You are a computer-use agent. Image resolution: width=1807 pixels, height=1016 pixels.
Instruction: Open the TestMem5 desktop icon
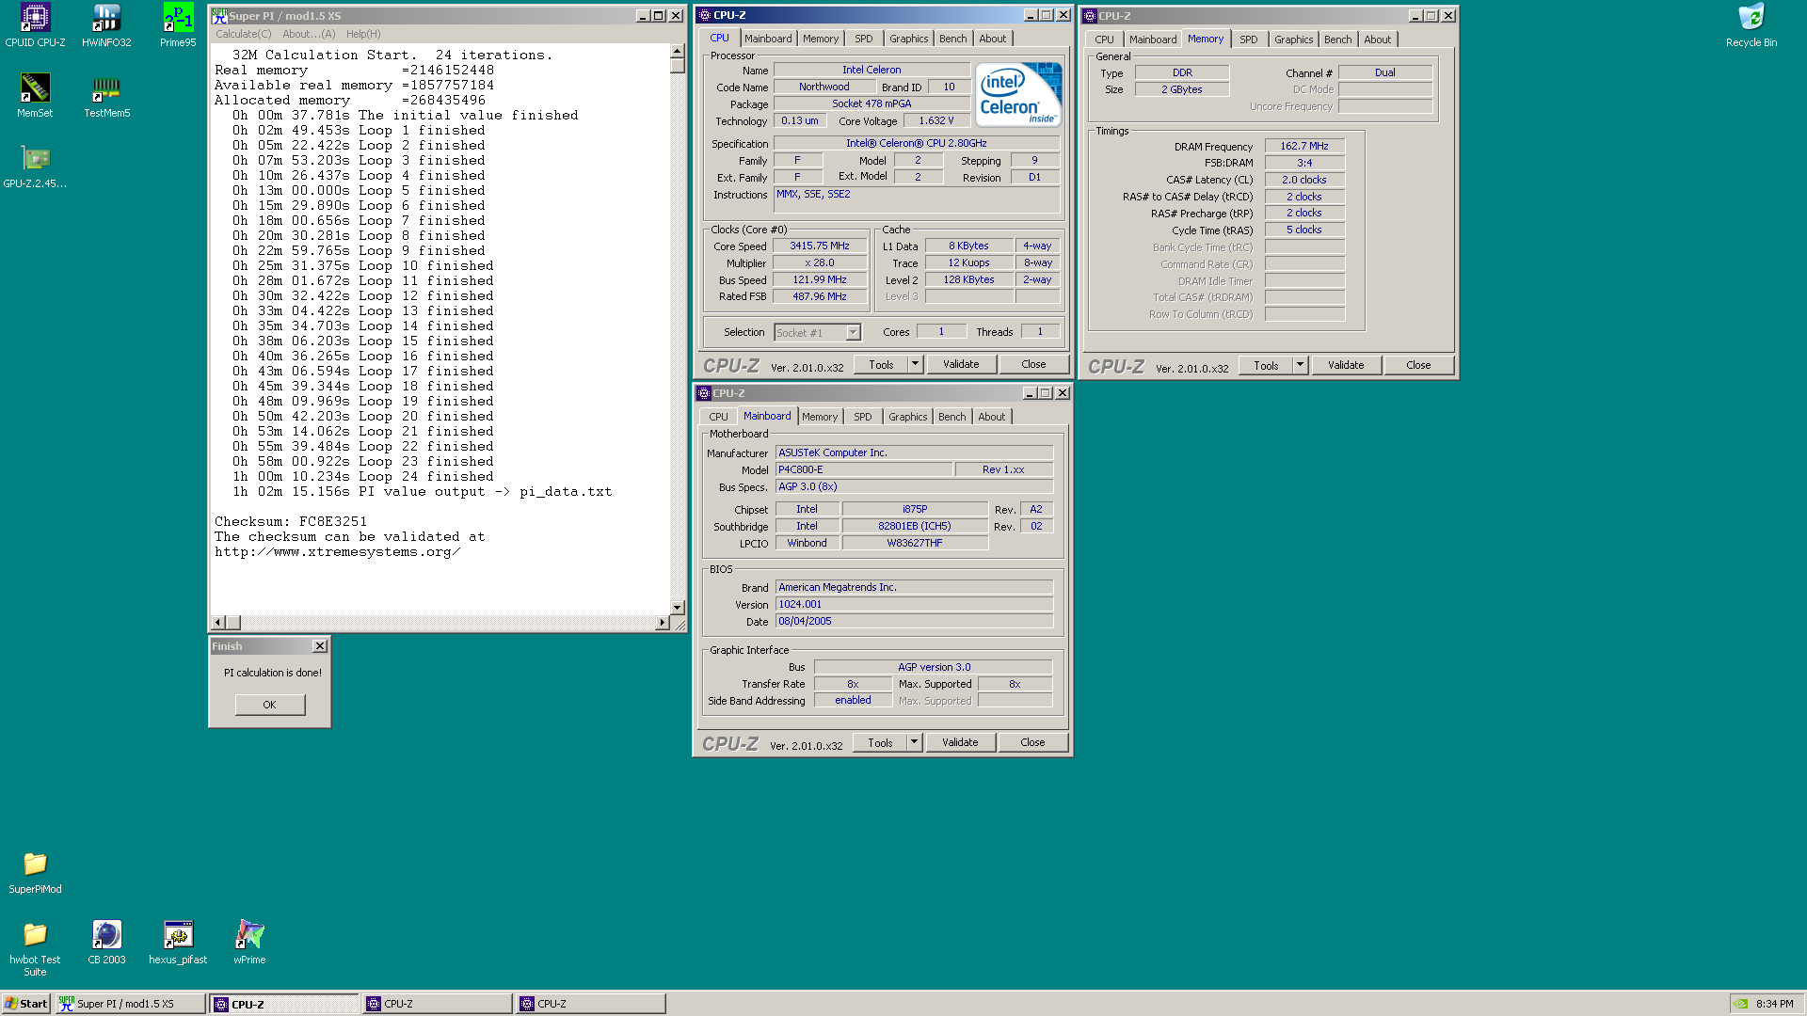106,96
